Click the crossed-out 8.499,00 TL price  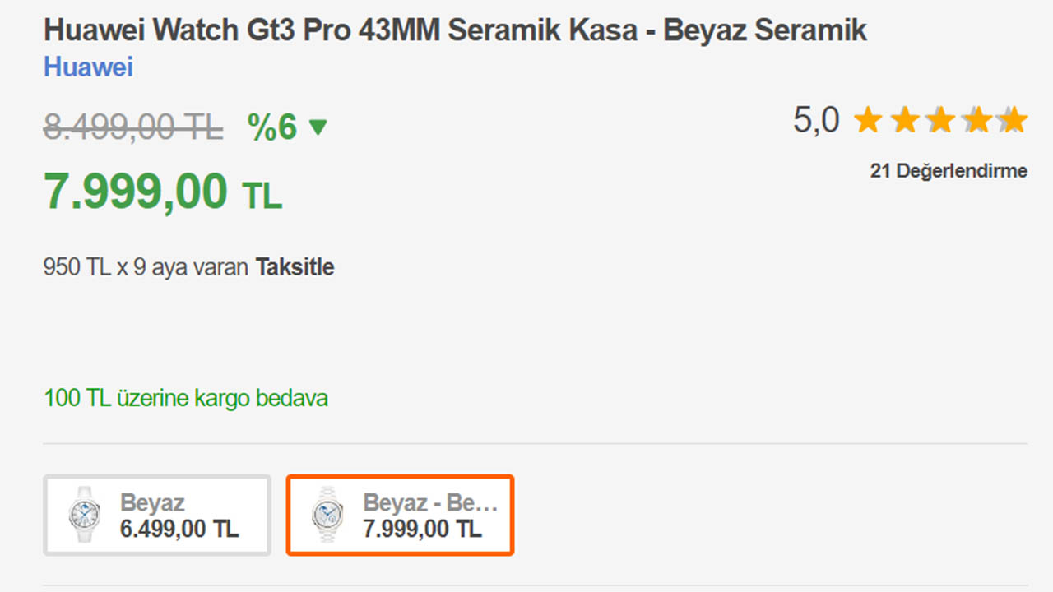click(133, 127)
